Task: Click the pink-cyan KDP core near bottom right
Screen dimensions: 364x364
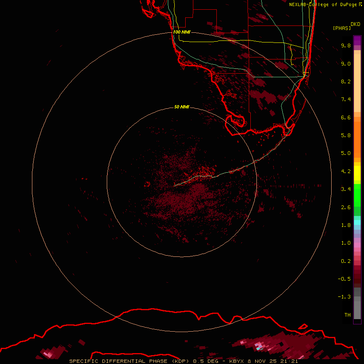Action: click(x=259, y=347)
